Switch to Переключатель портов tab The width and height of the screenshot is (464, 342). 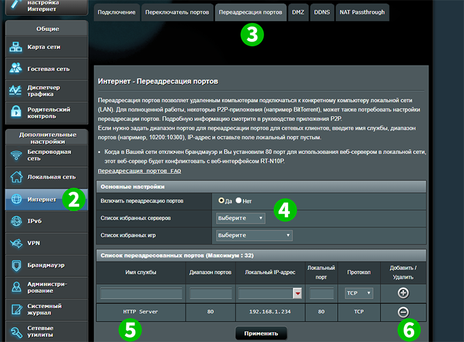point(177,12)
